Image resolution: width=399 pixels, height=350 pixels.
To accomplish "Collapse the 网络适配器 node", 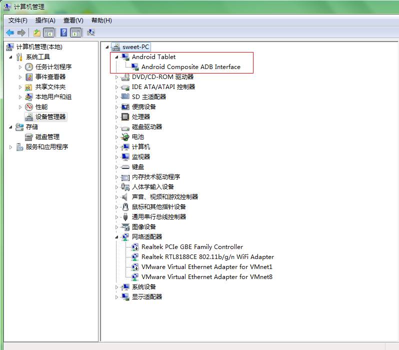I will [x=117, y=237].
